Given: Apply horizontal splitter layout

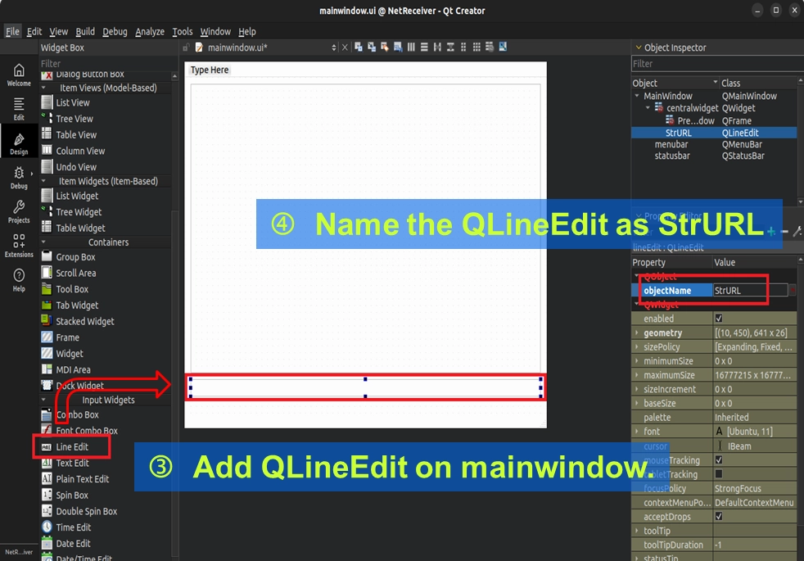Looking at the screenshot, I should coord(437,48).
